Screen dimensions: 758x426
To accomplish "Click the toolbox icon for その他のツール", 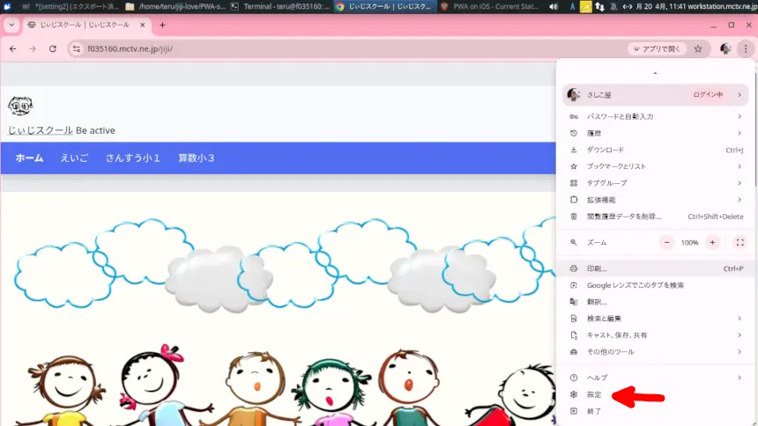I will point(574,351).
